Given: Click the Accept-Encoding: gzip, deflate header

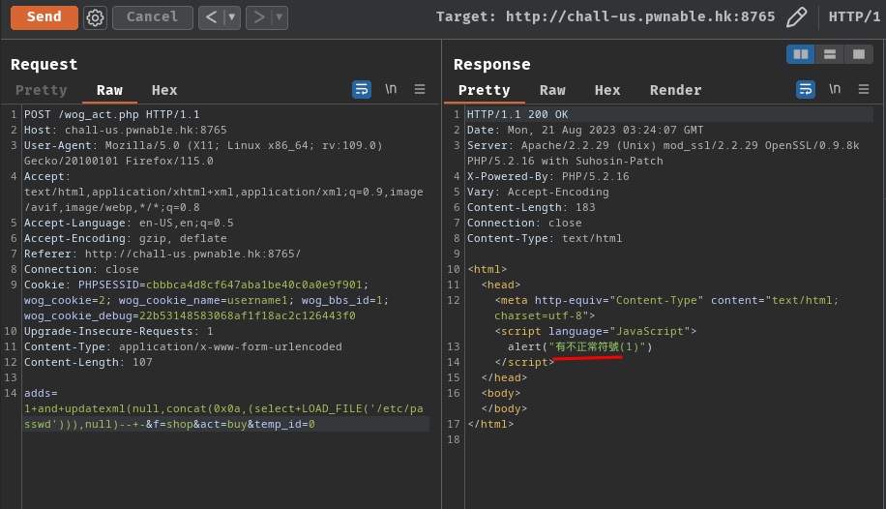Looking at the screenshot, I should [126, 239].
